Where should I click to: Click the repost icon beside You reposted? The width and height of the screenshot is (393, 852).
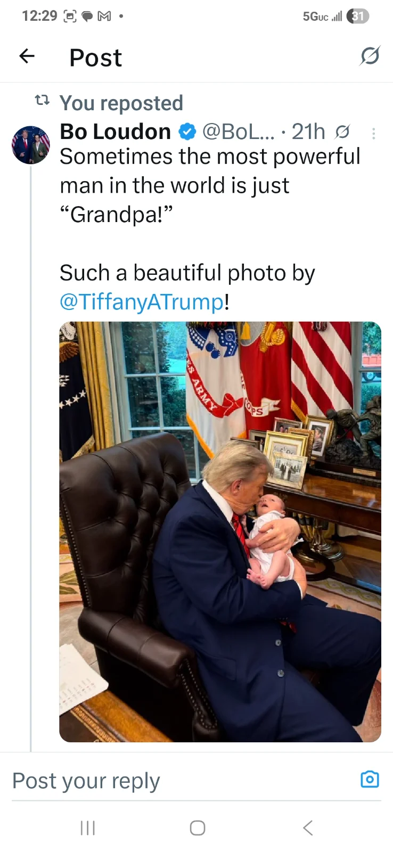click(42, 100)
